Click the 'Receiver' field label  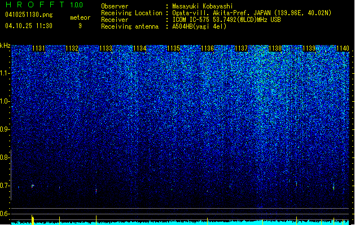point(115,20)
